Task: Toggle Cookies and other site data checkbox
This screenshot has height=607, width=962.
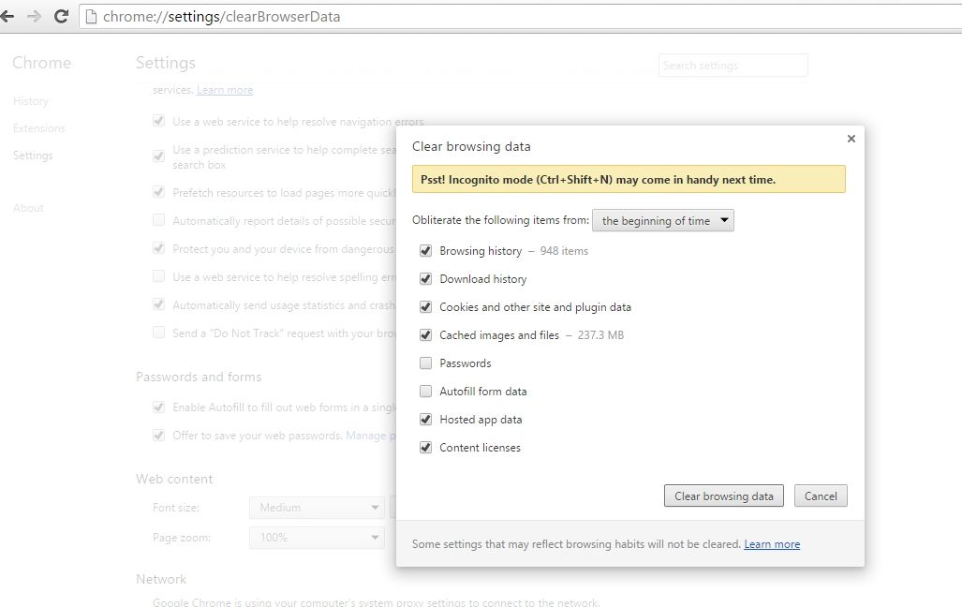Action: pos(426,307)
